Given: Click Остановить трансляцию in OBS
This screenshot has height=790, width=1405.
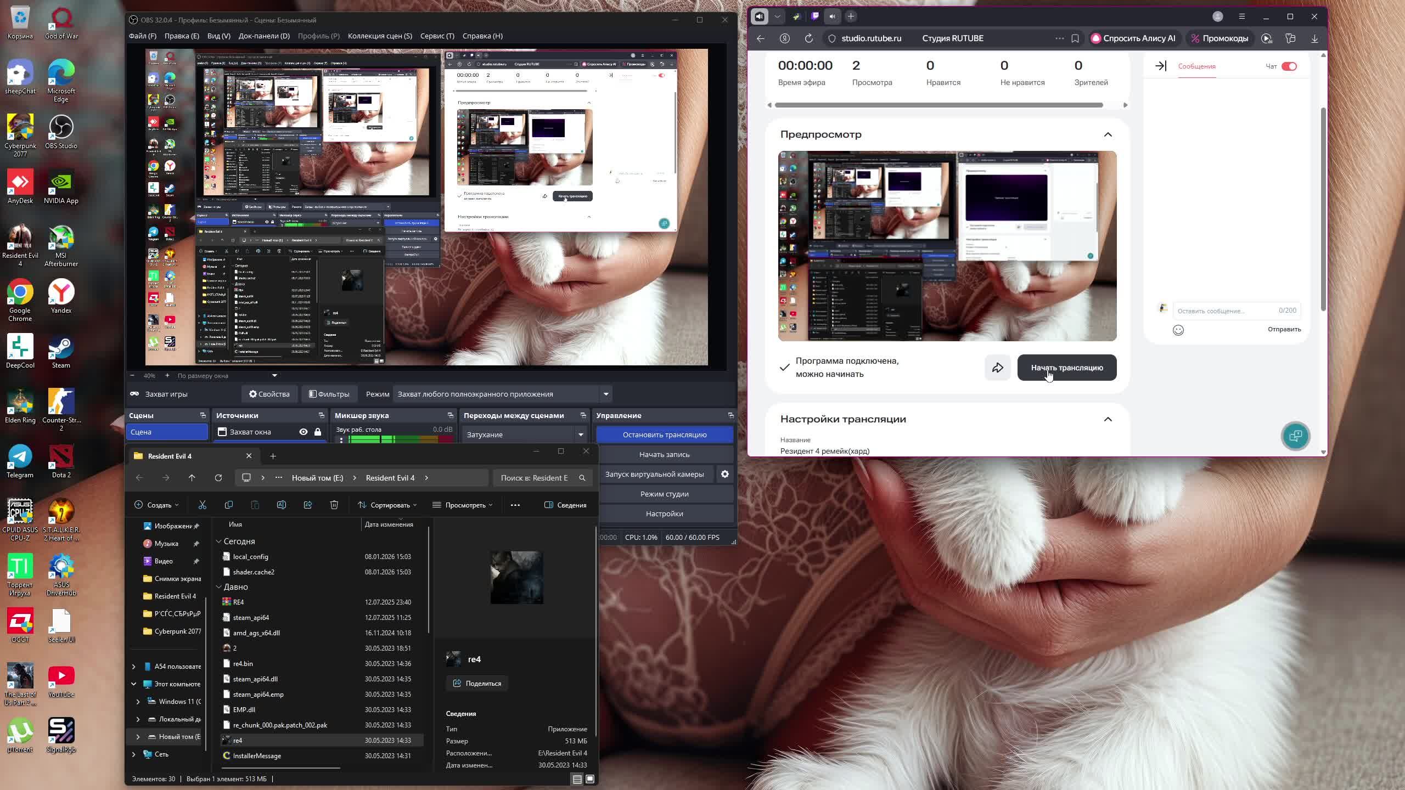Looking at the screenshot, I should pyautogui.click(x=664, y=435).
